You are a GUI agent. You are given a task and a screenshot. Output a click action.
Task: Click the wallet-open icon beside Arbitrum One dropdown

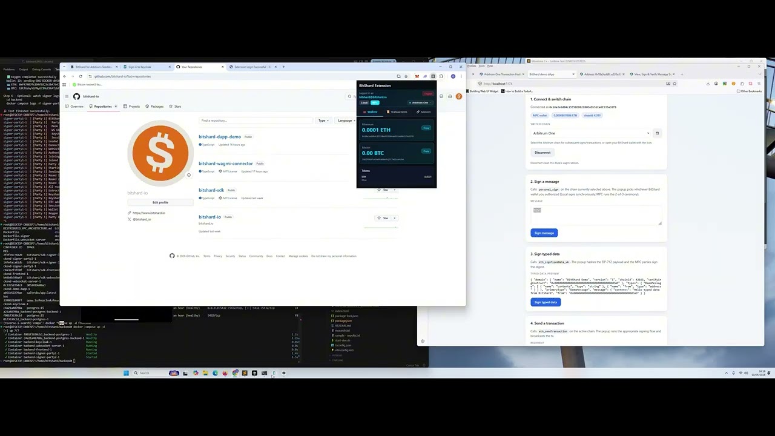click(657, 133)
